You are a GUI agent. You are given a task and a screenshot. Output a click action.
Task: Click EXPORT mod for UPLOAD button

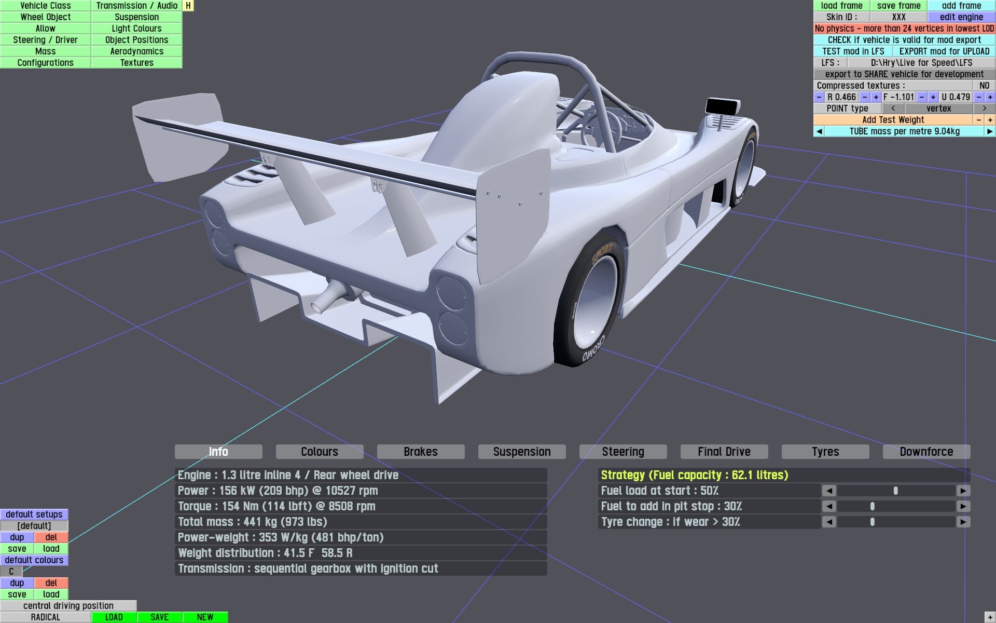click(x=944, y=51)
